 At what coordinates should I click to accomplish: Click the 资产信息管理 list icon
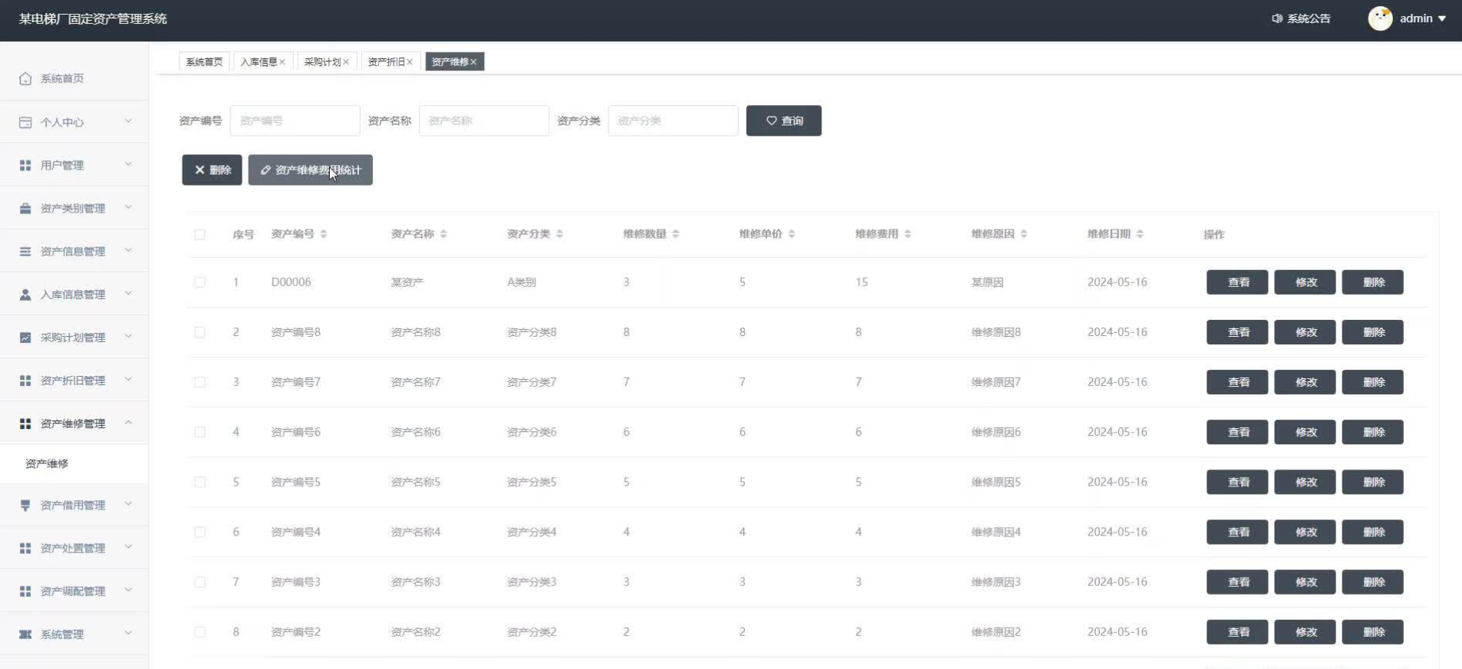pyautogui.click(x=25, y=251)
